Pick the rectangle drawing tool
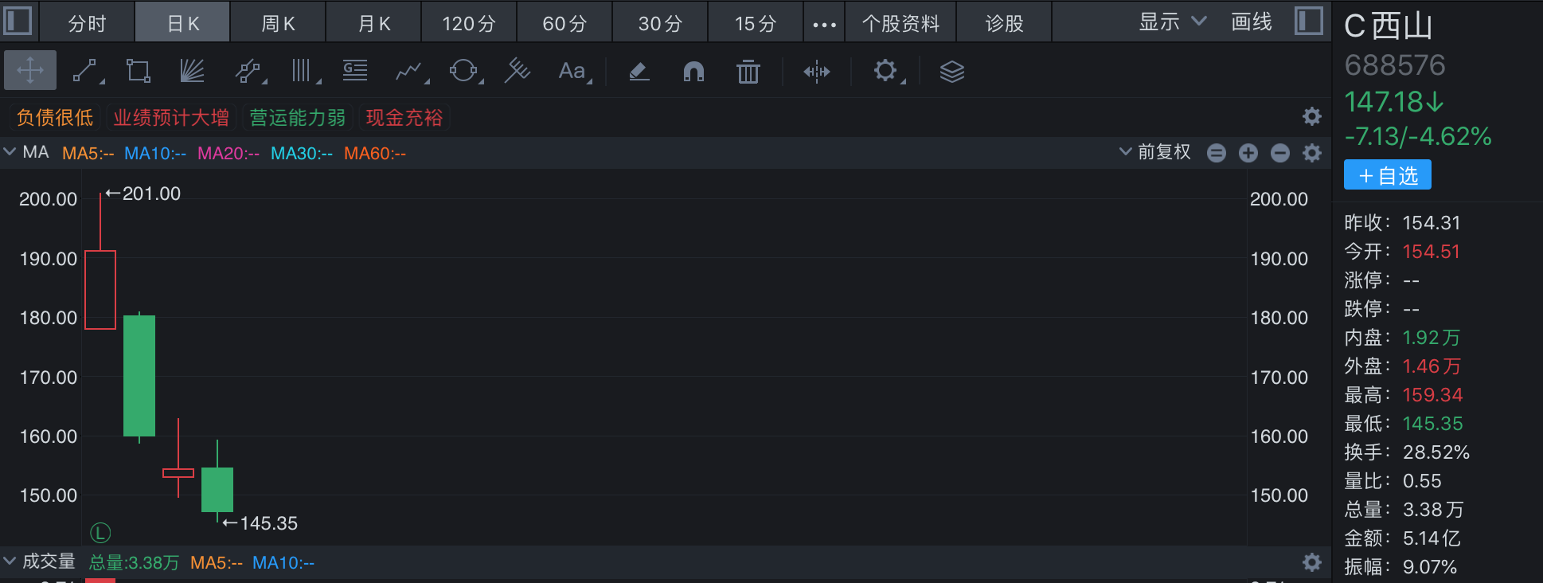This screenshot has height=583, width=1543. (138, 71)
